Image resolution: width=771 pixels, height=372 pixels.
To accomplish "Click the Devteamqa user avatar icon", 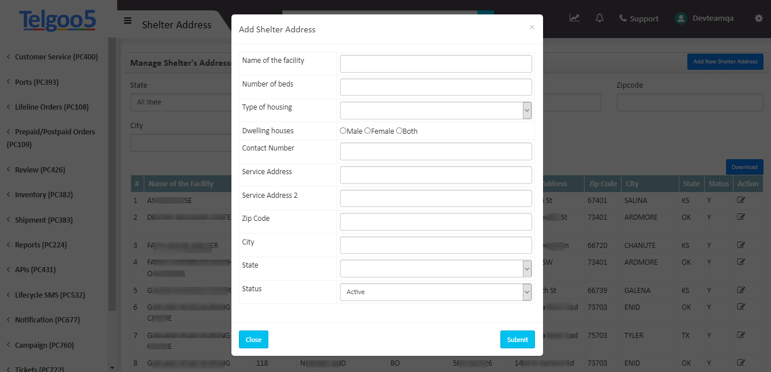I will 680,18.
